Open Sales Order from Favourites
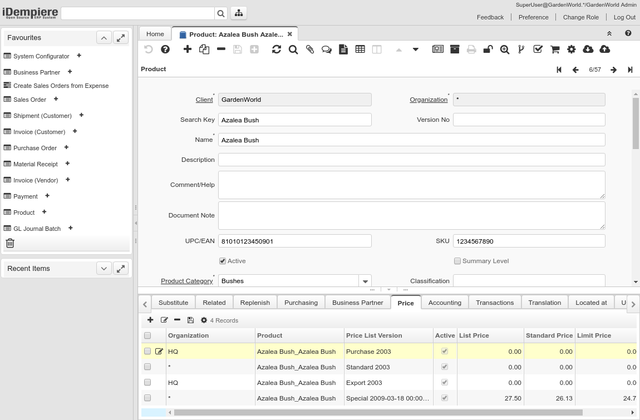640x420 pixels. click(x=29, y=100)
